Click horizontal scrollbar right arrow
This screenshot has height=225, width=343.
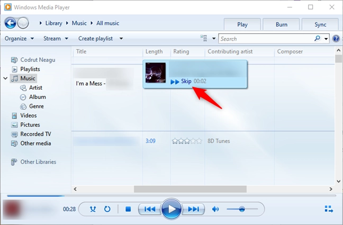click(331, 189)
